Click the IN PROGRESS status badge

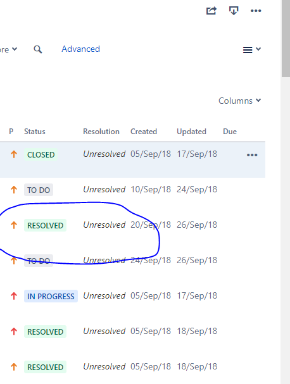pyautogui.click(x=51, y=296)
